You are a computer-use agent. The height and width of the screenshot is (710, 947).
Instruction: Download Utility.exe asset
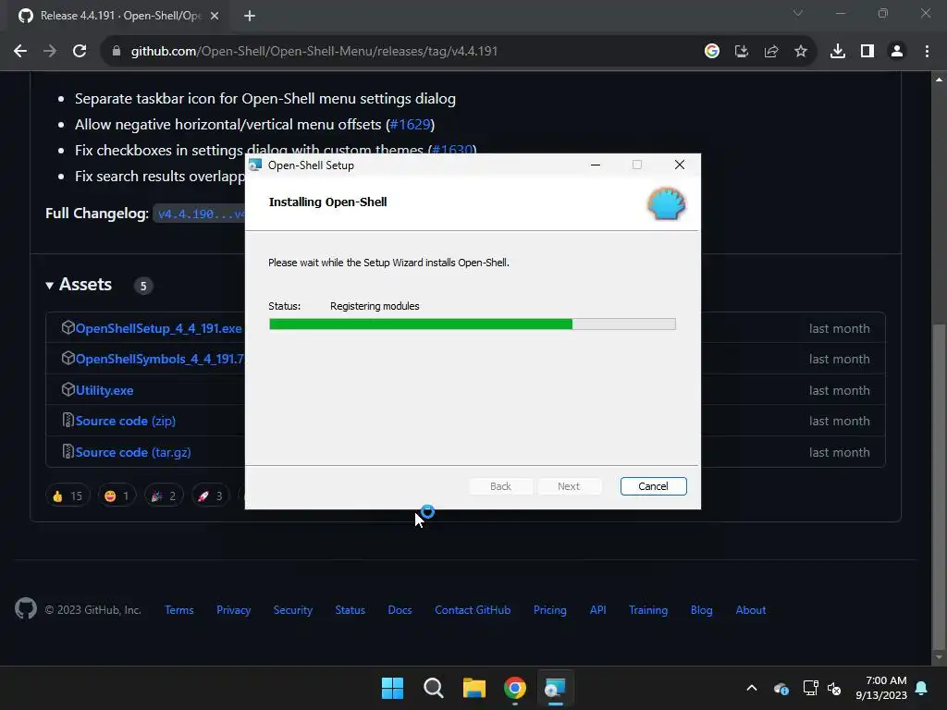click(105, 390)
